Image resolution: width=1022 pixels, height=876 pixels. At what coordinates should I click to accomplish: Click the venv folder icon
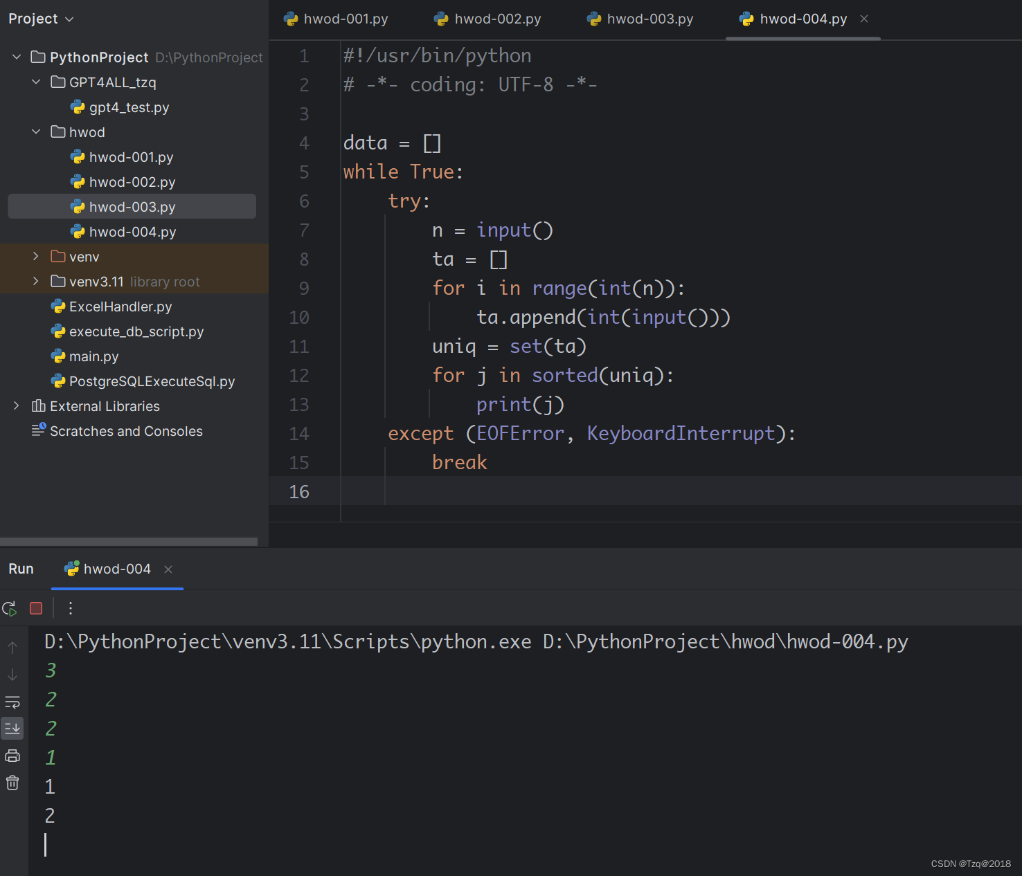58,256
